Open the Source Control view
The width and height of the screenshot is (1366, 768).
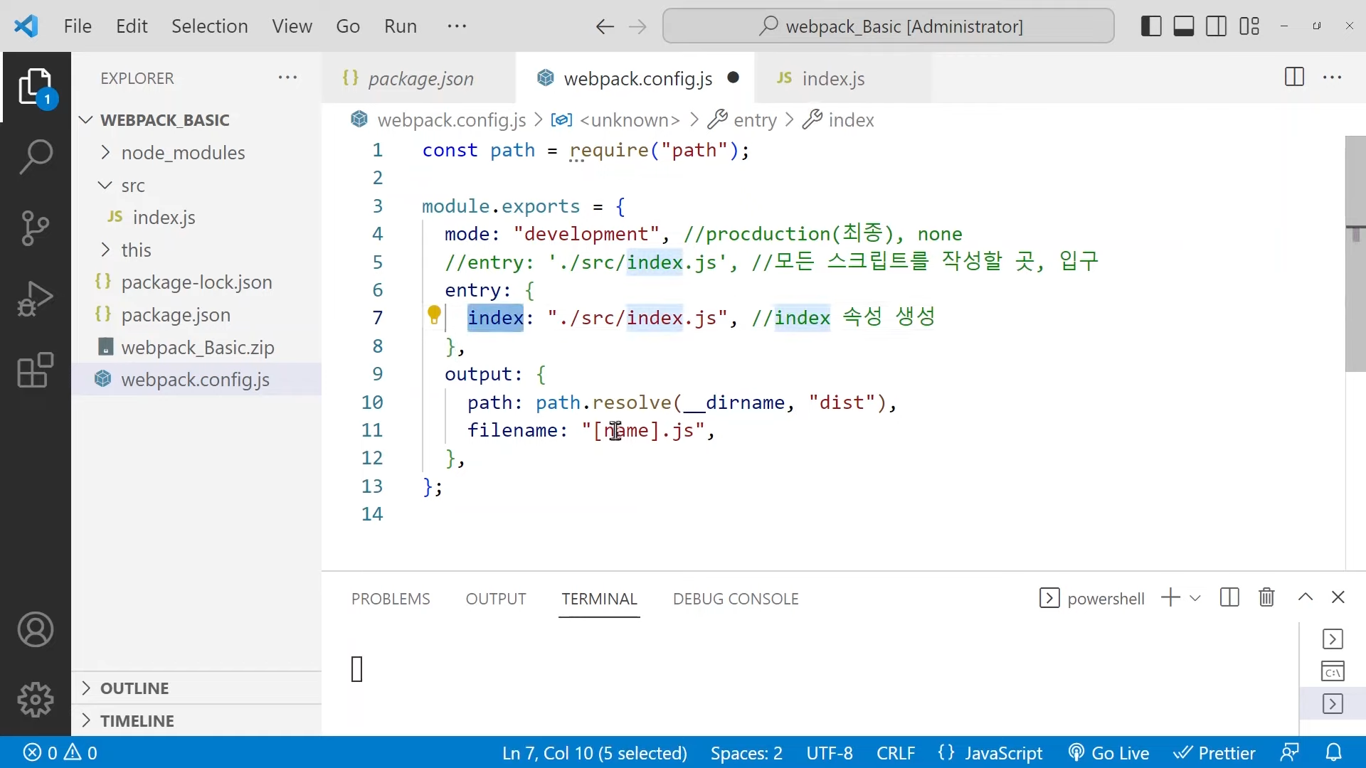pos(35,228)
